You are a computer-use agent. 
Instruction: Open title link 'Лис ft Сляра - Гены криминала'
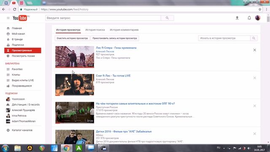coord(116,48)
